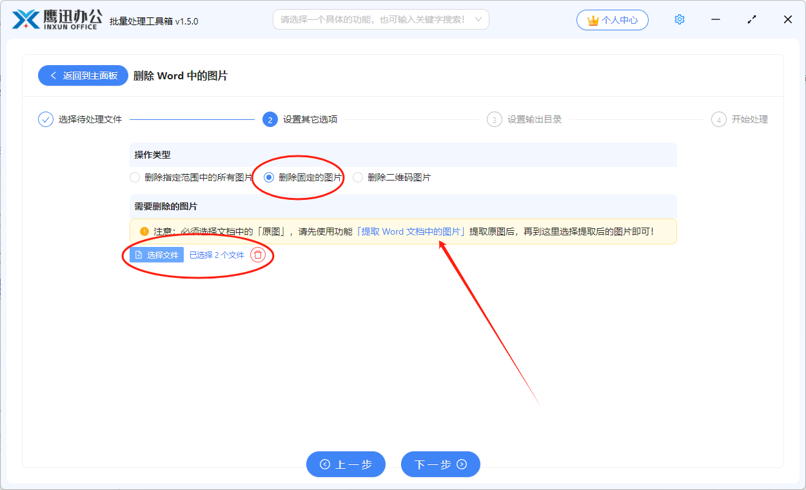This screenshot has height=490, width=806.
Task: Click the step 3 number circle
Action: click(495, 119)
